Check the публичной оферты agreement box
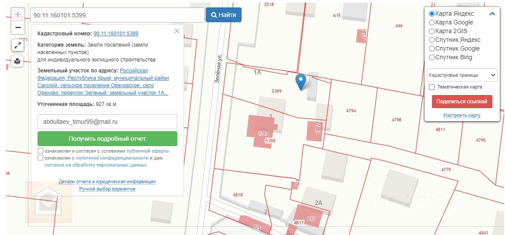Screen dimensions: 505x235 (x=40, y=151)
